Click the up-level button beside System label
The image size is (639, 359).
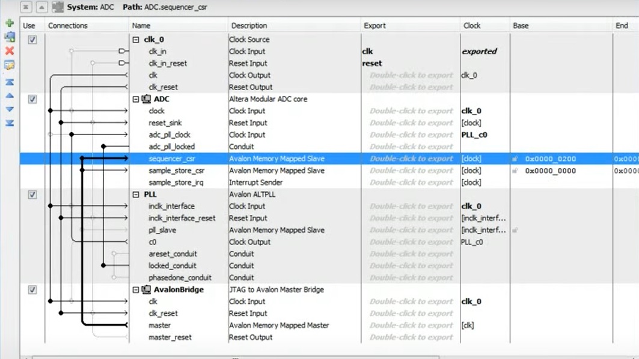41,7
